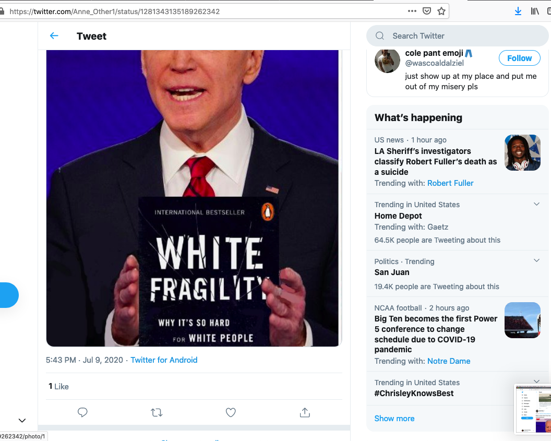The image size is (551, 441).
Task: Expand the bottom-left account chevron
Action: (x=22, y=420)
